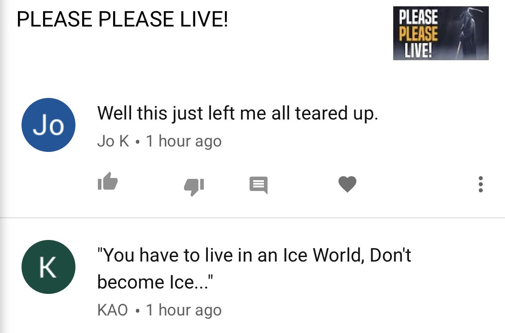This screenshot has height=333, width=505.
Task: Click KAO's "1 hour ago" timestamp
Action: [184, 310]
